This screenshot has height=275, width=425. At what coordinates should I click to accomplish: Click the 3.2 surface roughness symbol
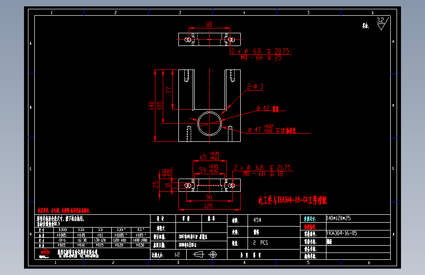tap(382, 23)
